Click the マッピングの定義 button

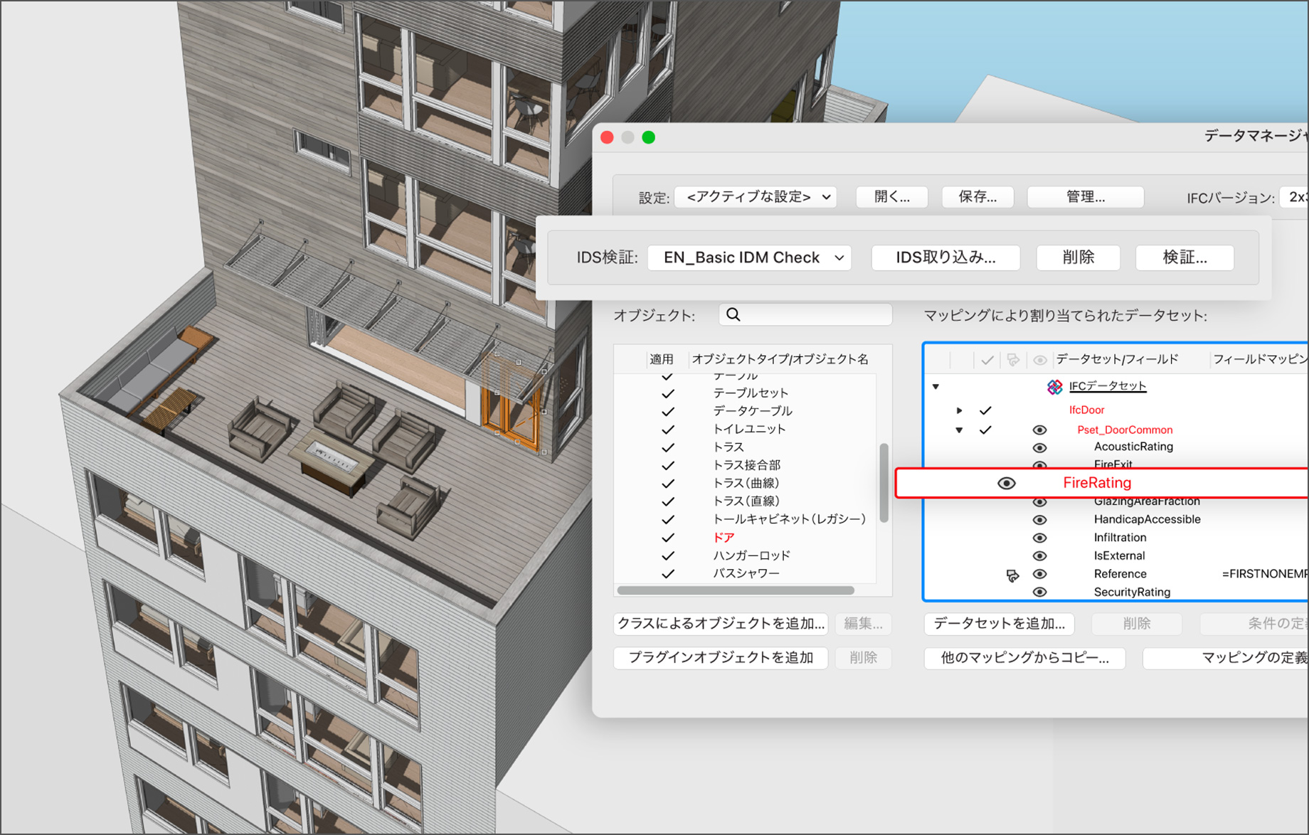coord(1226,658)
